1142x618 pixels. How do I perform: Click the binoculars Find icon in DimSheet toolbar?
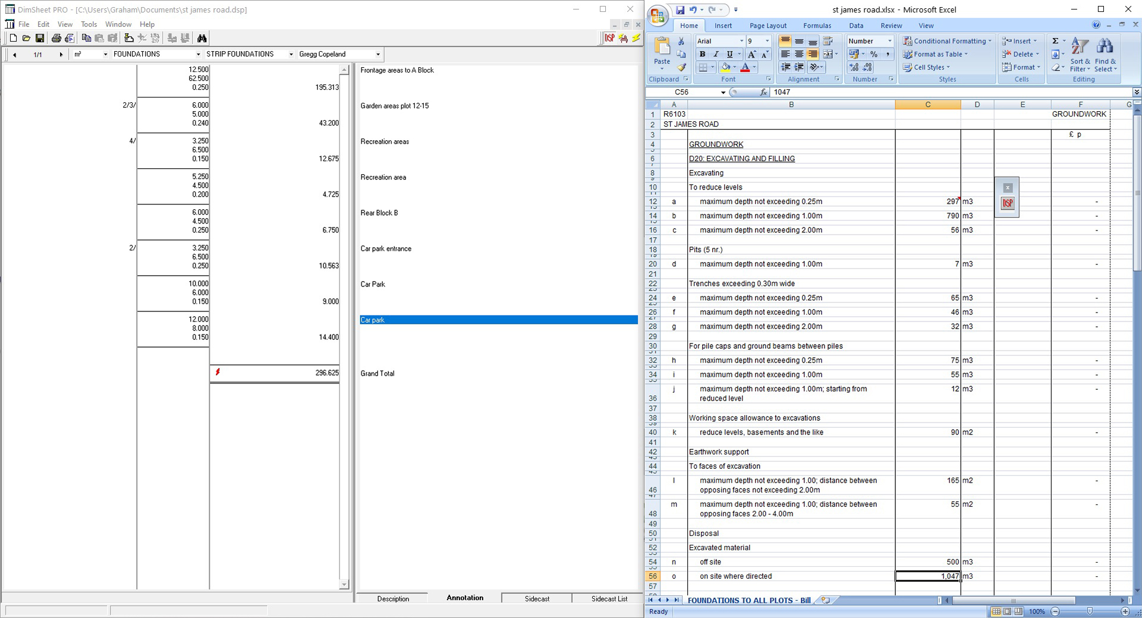pos(202,38)
